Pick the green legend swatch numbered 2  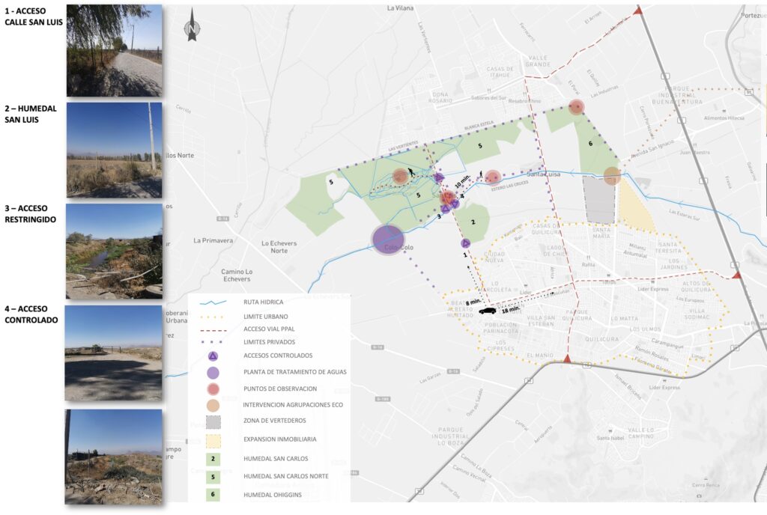pyautogui.click(x=213, y=459)
